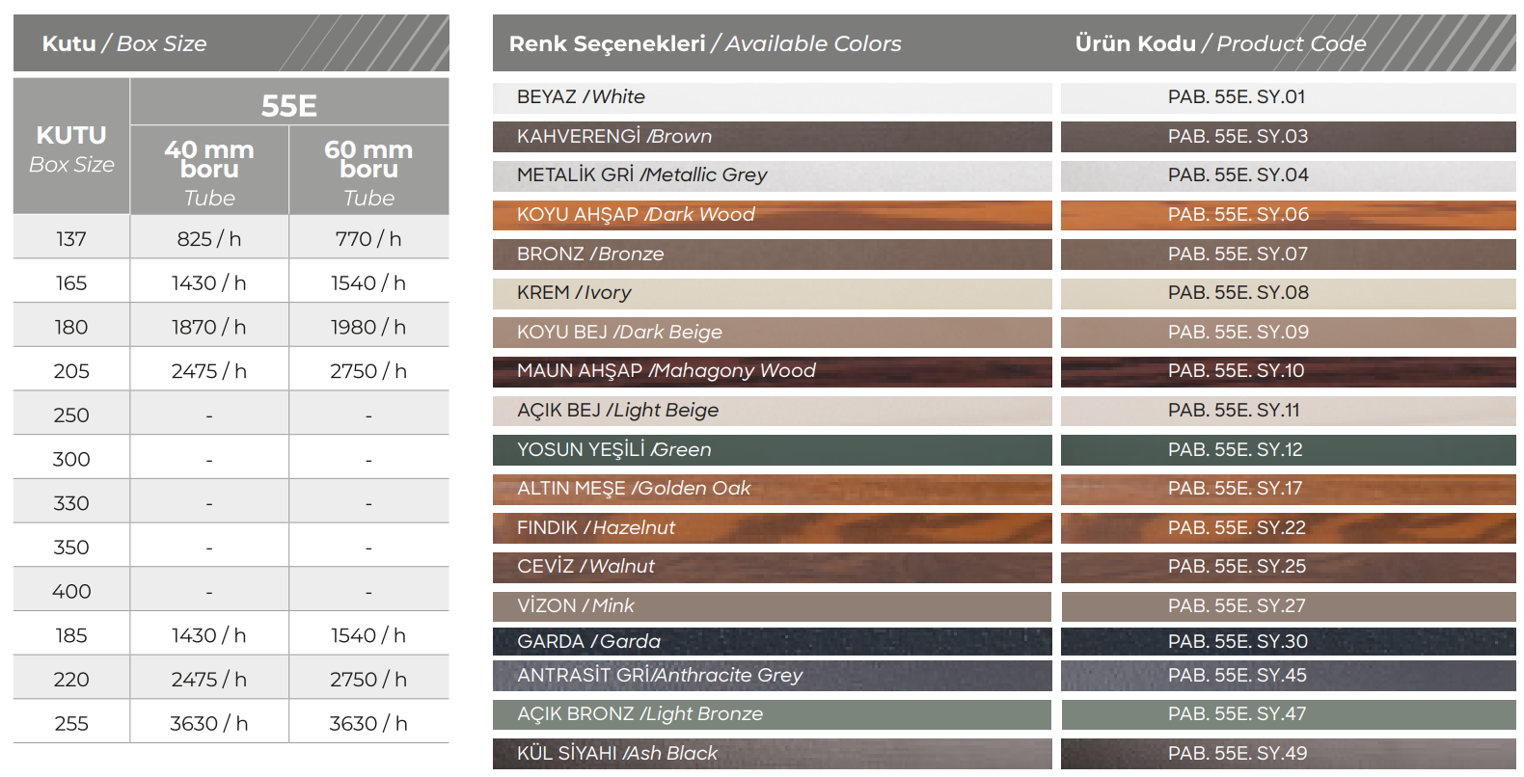
Task: Click the Kutu / Box Size header
Action: (124, 43)
